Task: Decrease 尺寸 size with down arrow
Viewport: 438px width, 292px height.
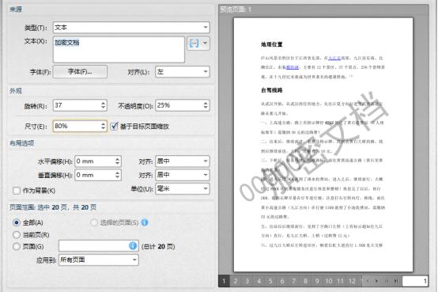Action: (x=103, y=129)
